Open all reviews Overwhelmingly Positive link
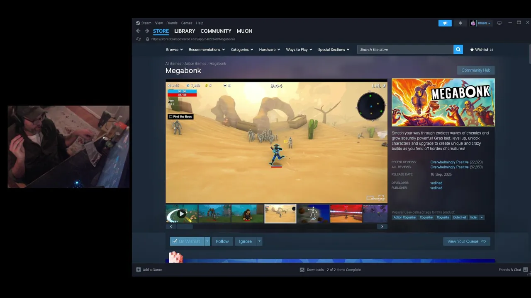This screenshot has height=298, width=531. point(449,167)
